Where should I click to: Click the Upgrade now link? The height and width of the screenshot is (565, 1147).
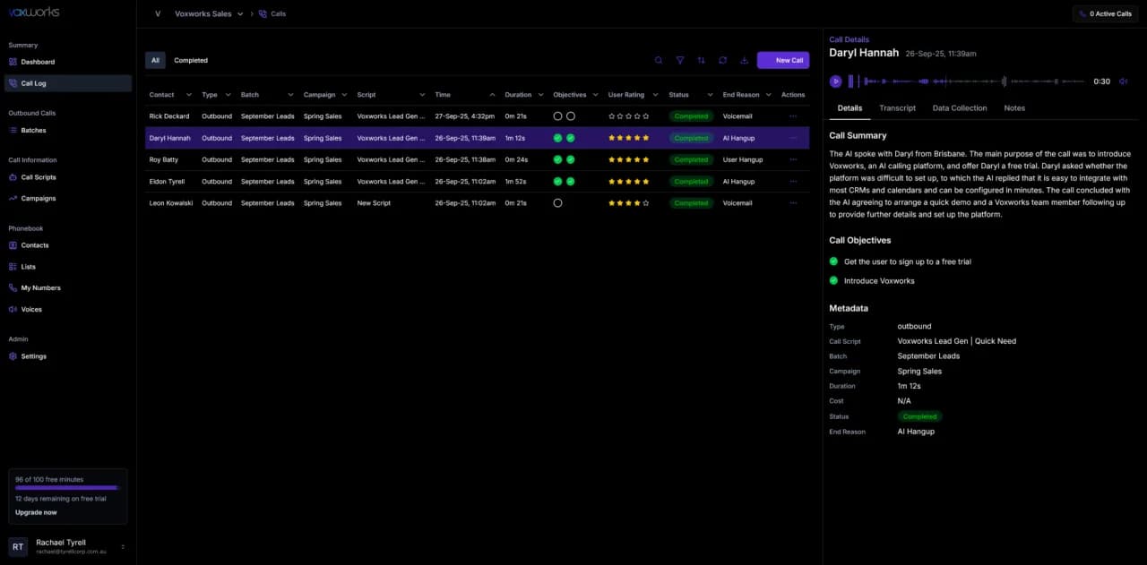(36, 512)
